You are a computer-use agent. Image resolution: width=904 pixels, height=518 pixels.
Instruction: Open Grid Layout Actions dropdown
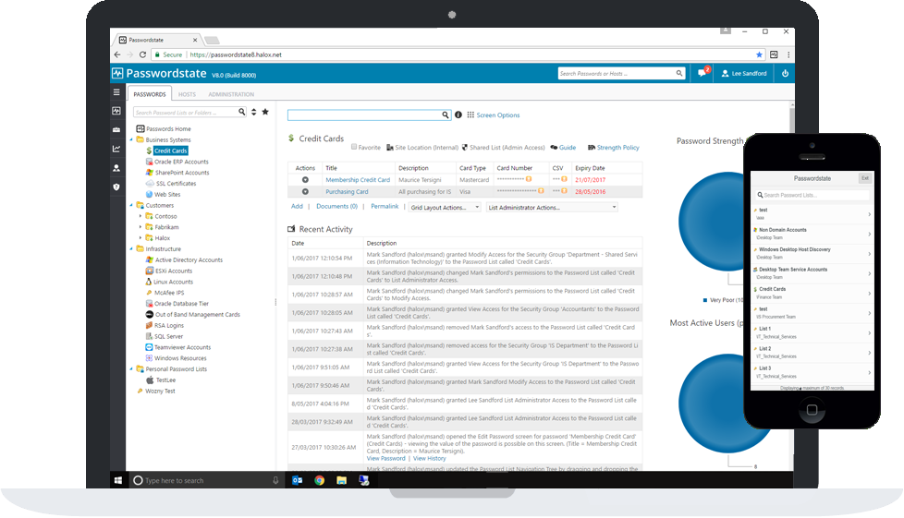(445, 208)
